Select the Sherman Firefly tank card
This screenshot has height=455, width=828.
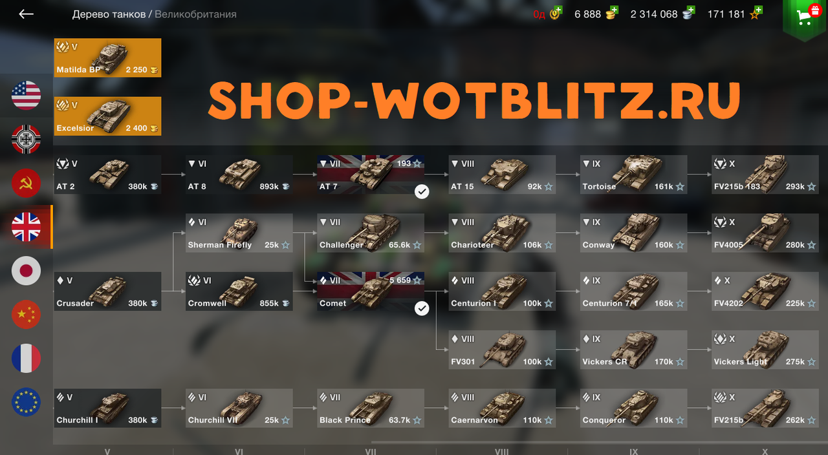[239, 233]
